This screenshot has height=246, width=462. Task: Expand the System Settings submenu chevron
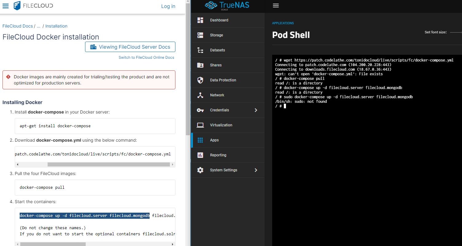coord(256,170)
